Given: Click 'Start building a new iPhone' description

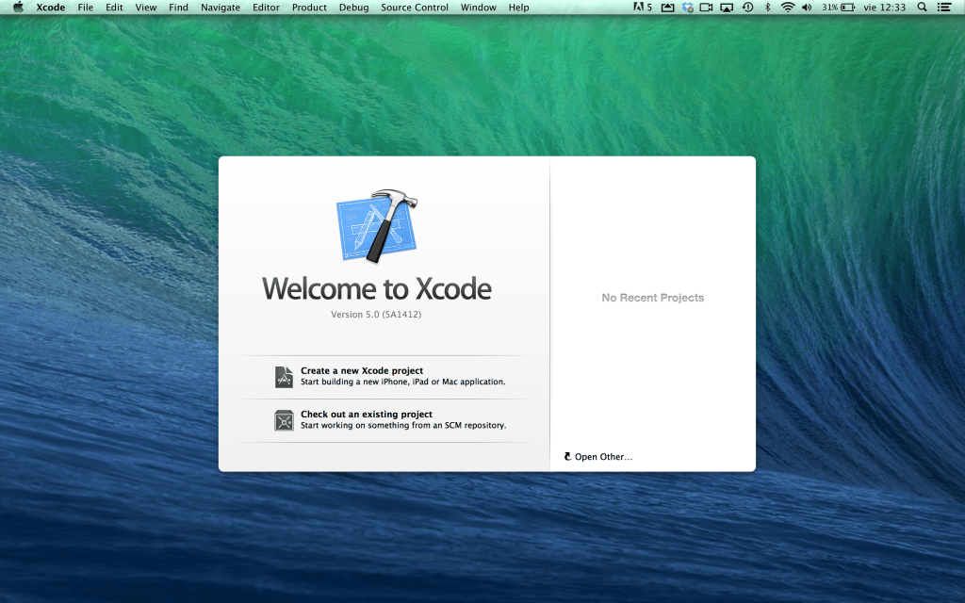Looking at the screenshot, I should point(403,382).
